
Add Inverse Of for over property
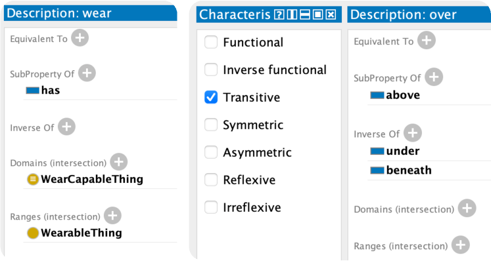pyautogui.click(x=413, y=133)
